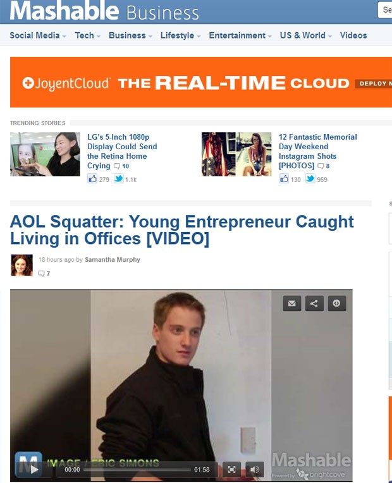Like the LG display story with thumbs-up
This screenshot has height=483, width=392.
click(x=92, y=179)
